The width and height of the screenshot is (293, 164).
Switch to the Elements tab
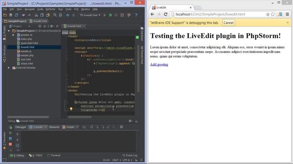(54, 127)
